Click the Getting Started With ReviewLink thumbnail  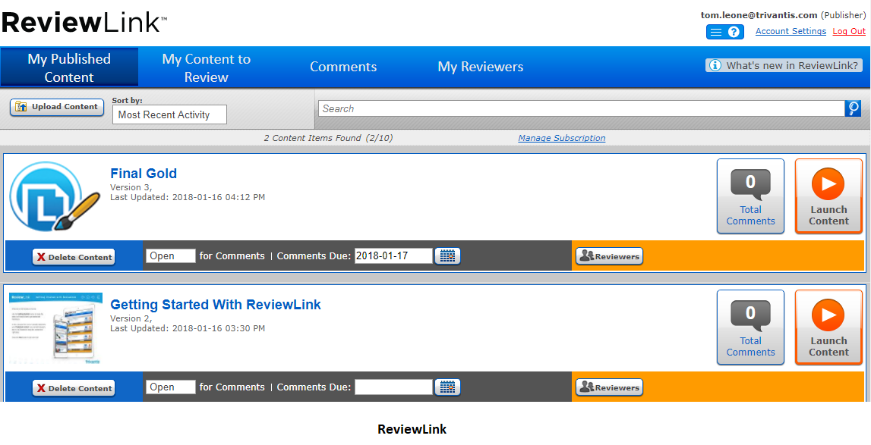click(55, 328)
